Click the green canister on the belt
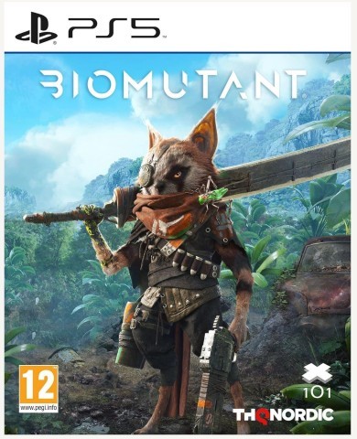Image resolution: width=357 pixels, height=439 pixels. tap(126, 334)
